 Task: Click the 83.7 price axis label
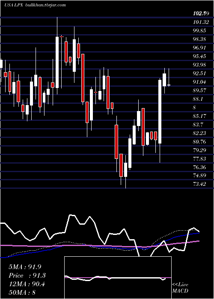point(199,125)
